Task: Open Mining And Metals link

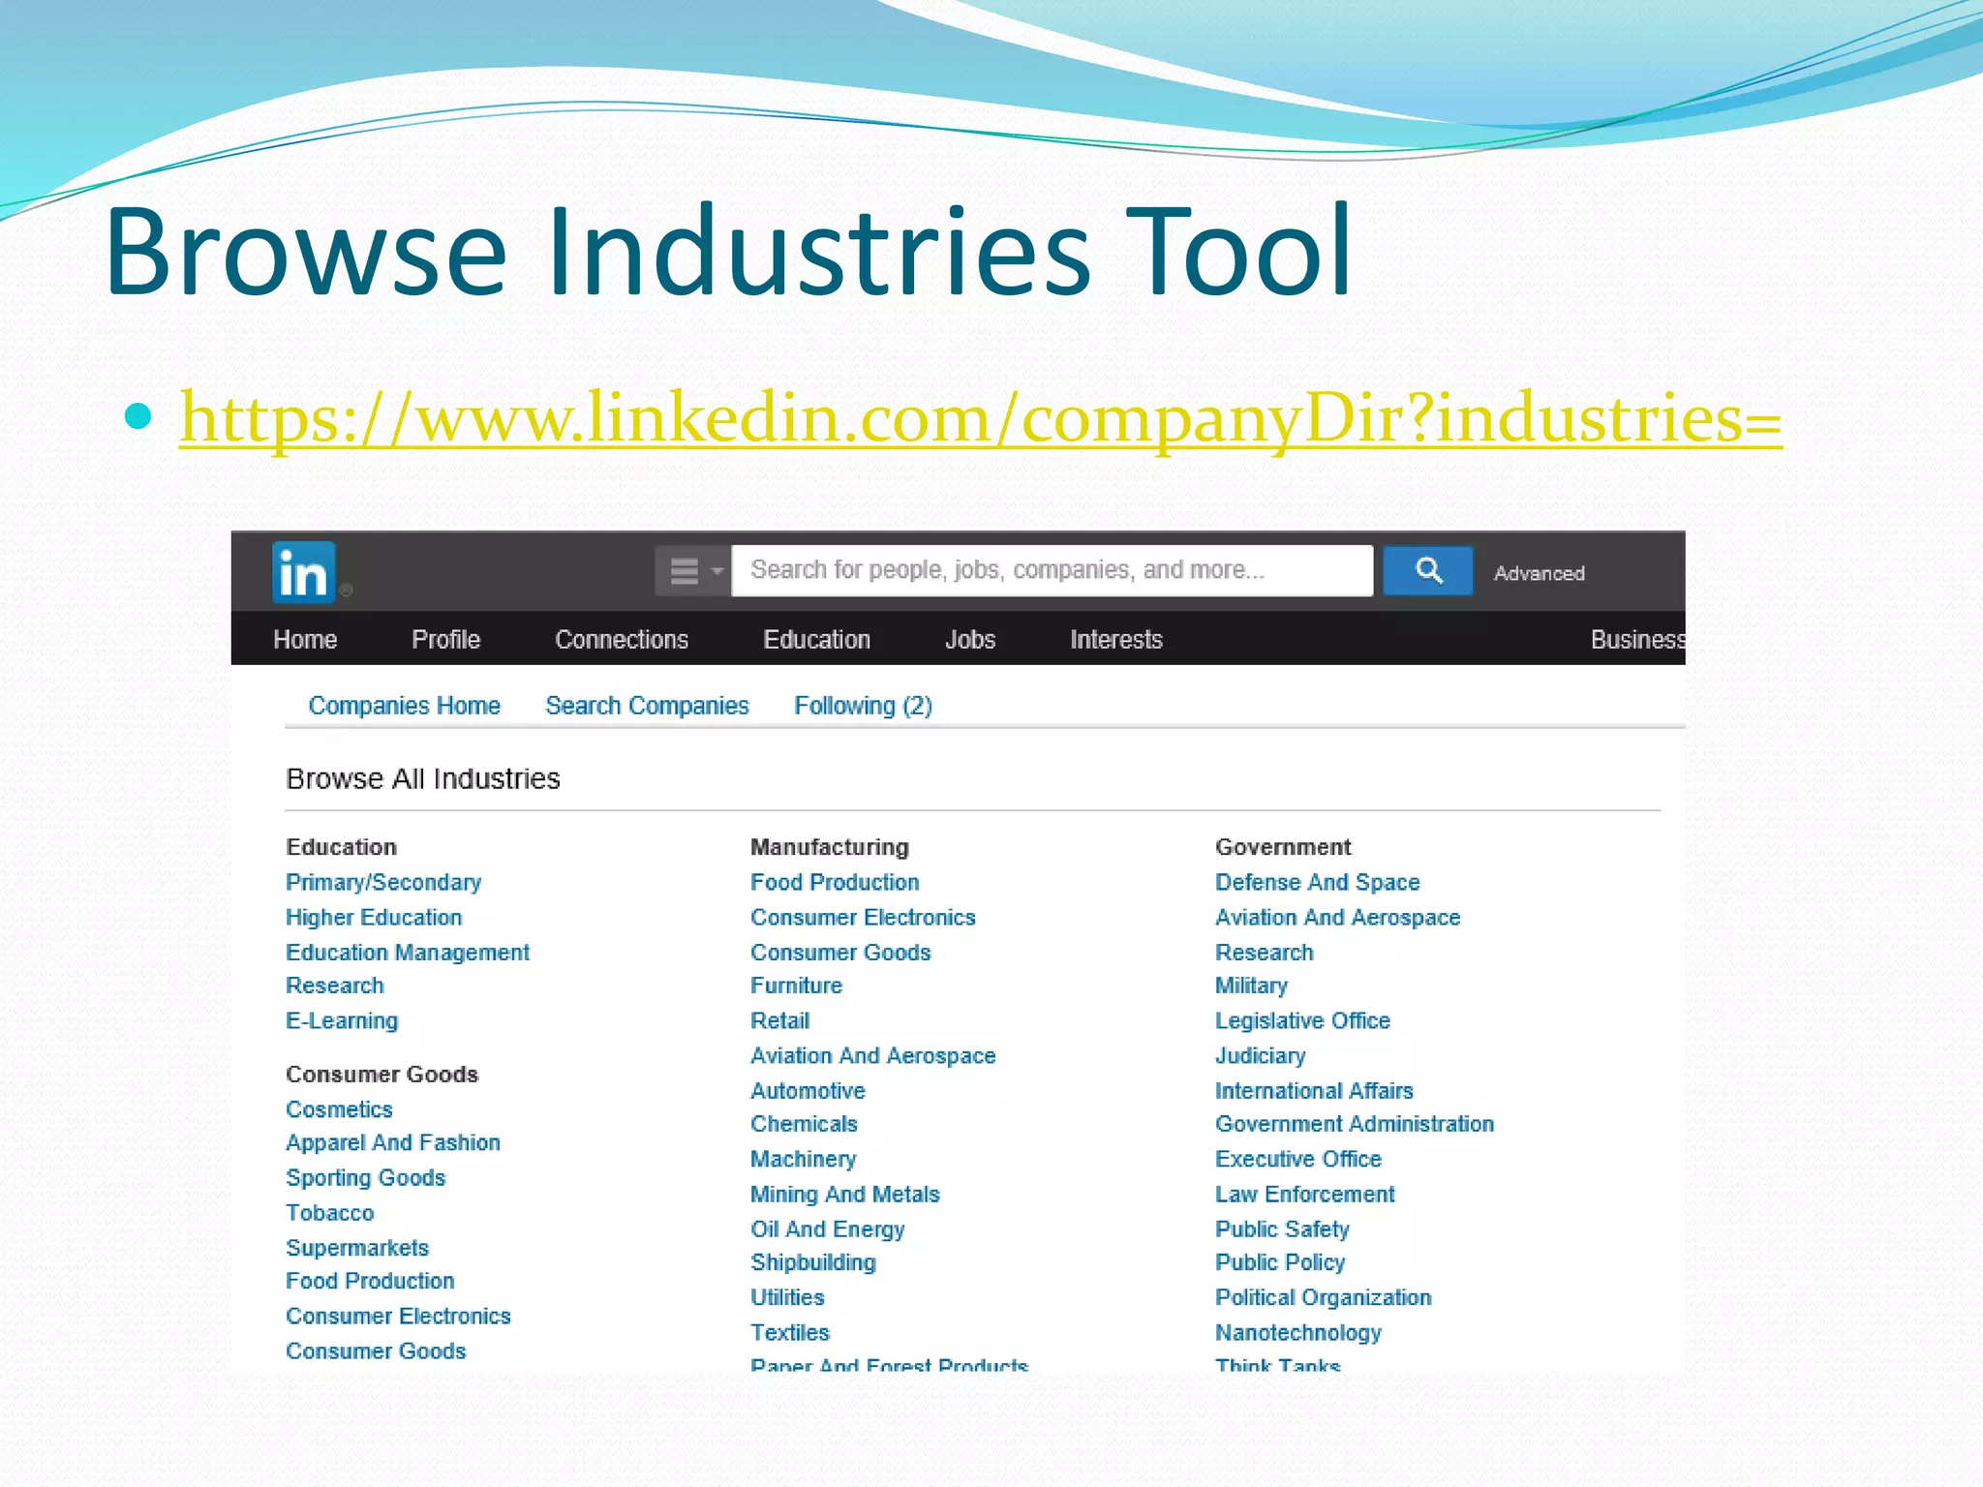Action: (844, 1195)
